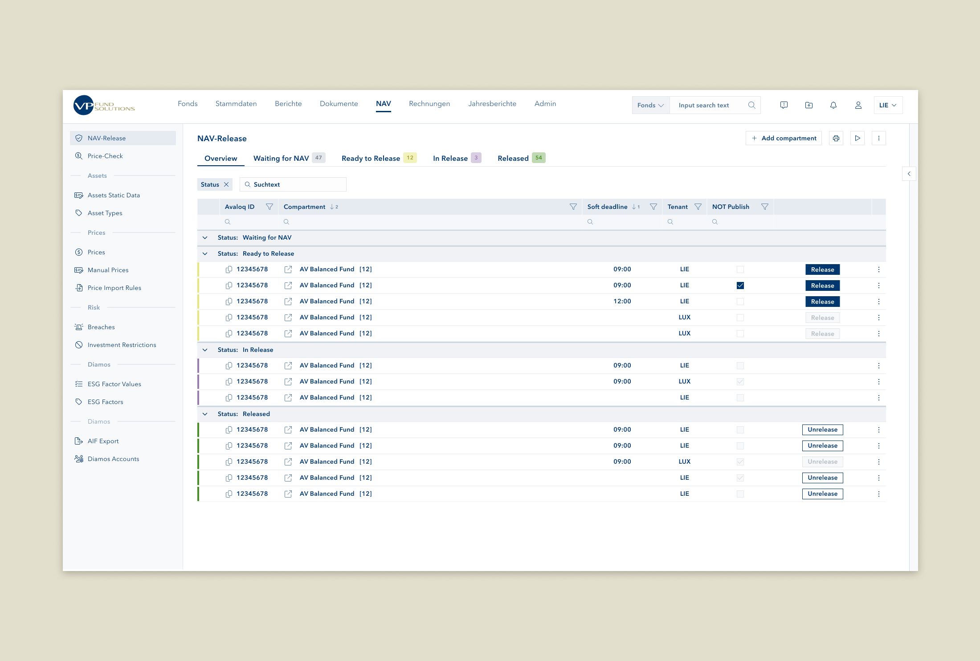Open the user profile icon
The image size is (980, 661).
[858, 105]
